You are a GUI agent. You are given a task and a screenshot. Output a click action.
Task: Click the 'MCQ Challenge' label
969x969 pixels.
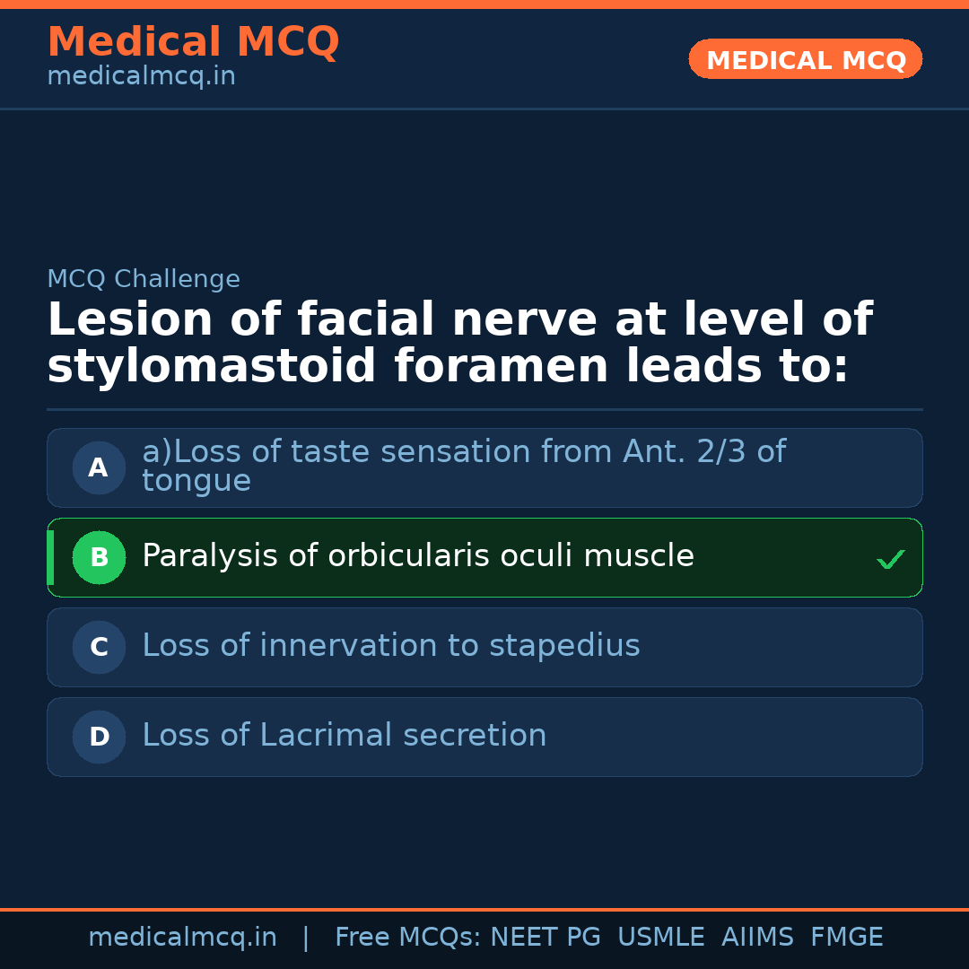click(144, 279)
